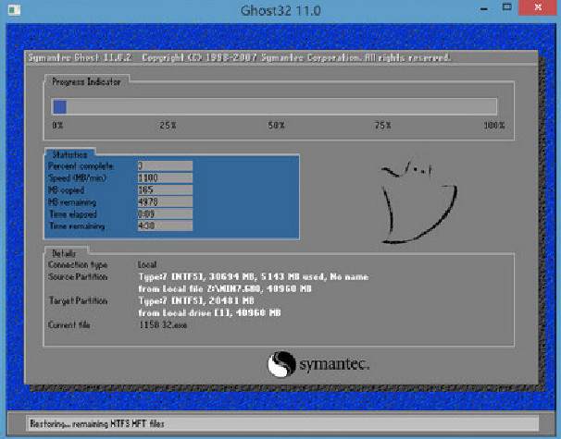Click the Speed (MB/min) label
The width and height of the screenshot is (561, 439).
click(x=77, y=177)
